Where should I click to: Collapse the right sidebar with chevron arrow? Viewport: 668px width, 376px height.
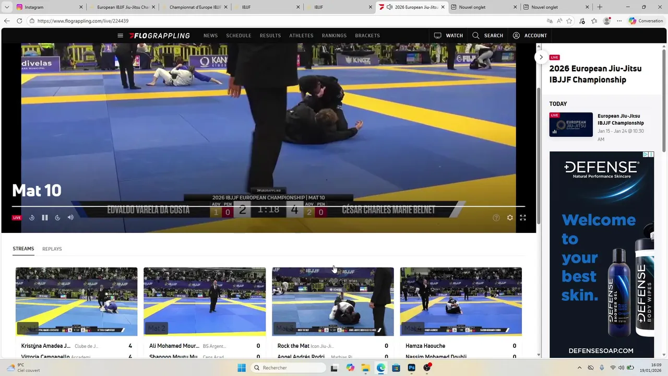pyautogui.click(x=541, y=57)
